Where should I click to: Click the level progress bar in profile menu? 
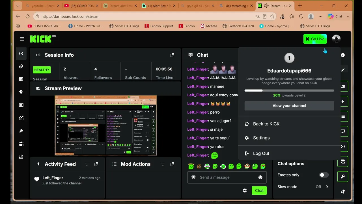(x=289, y=91)
